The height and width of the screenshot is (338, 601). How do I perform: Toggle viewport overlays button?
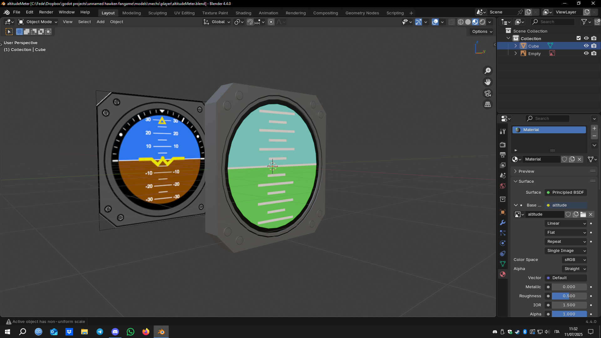[435, 22]
